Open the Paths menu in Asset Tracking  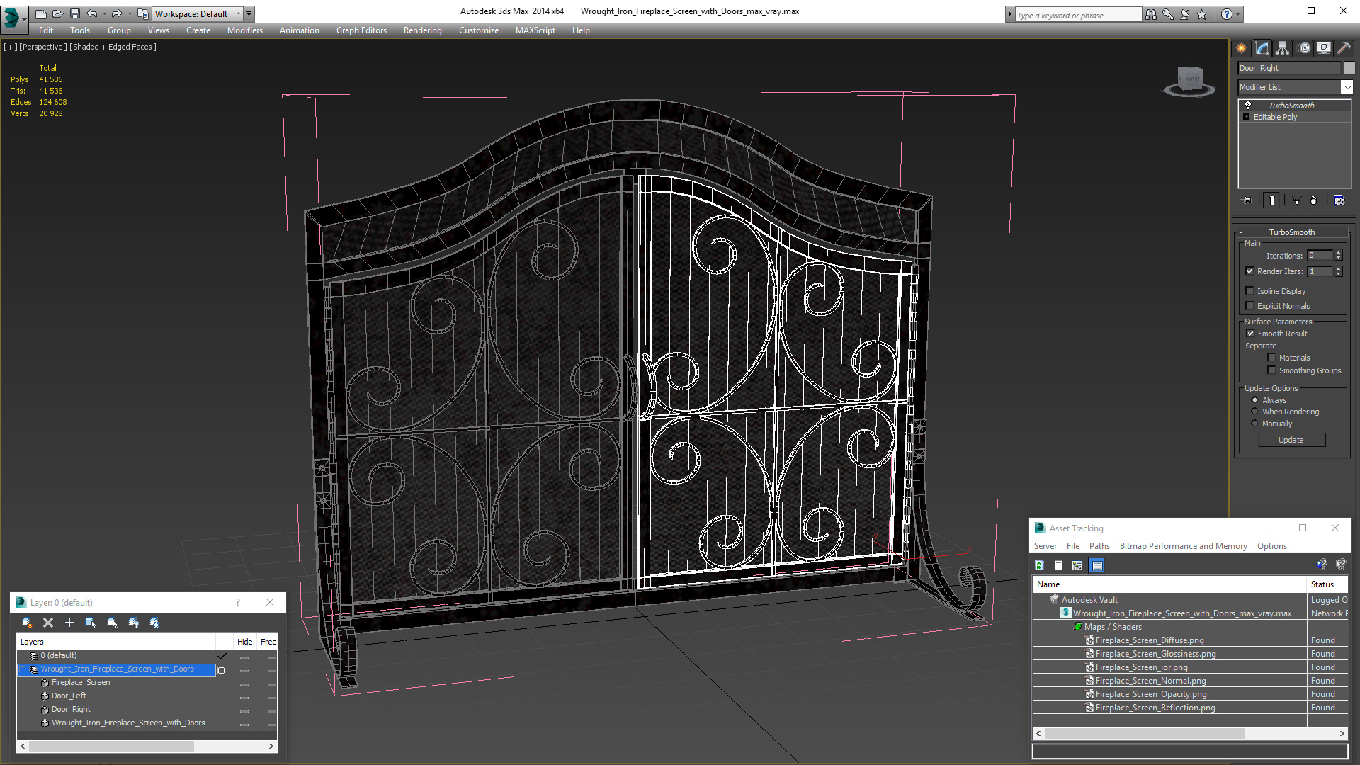(1099, 546)
